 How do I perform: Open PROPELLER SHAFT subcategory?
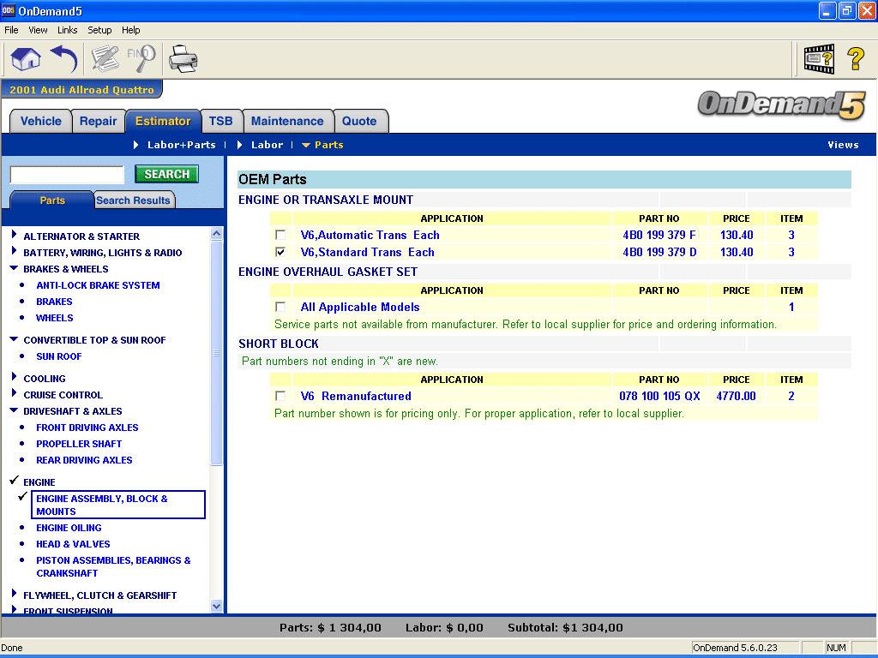pos(79,444)
